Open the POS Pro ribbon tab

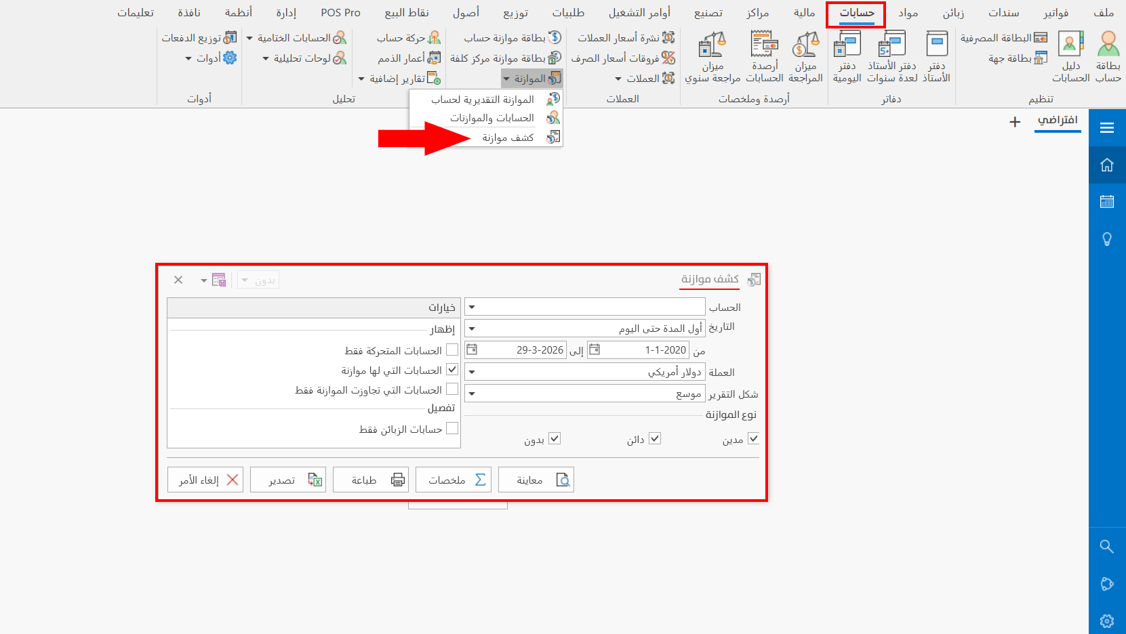click(x=340, y=13)
